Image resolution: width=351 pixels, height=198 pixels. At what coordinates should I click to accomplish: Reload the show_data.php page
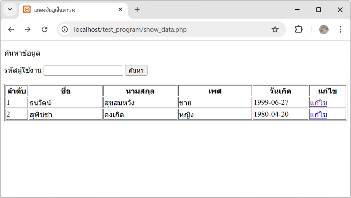[x=45, y=29]
